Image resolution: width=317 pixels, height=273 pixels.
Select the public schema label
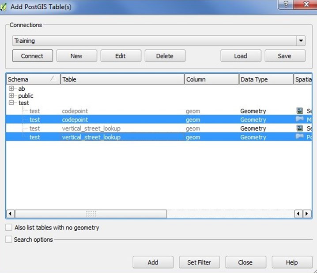tap(26, 96)
